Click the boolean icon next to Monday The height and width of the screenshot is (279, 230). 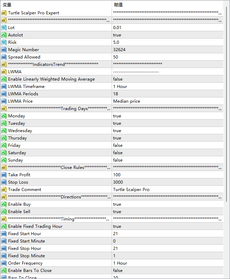[4, 116]
